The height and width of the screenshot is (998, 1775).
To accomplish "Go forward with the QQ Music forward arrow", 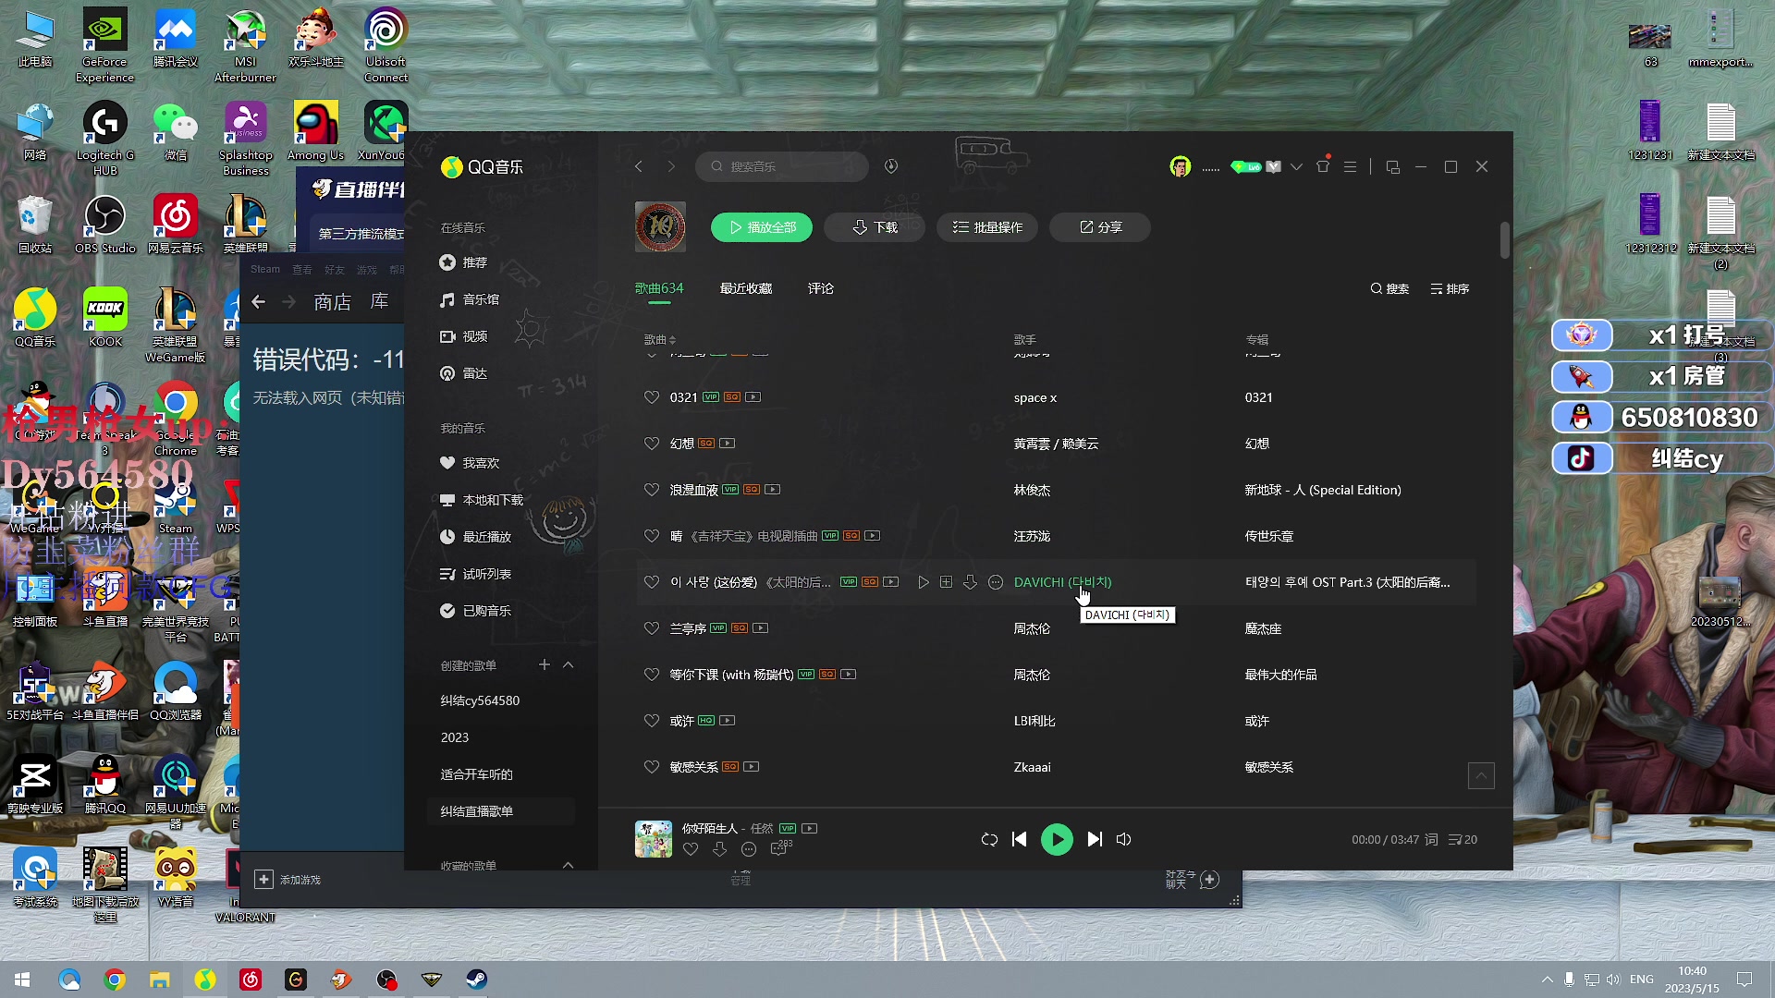I will pos(671,166).
